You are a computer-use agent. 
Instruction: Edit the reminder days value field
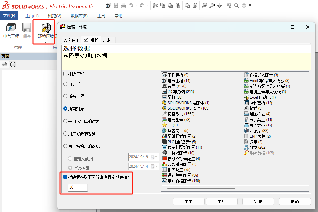(78, 187)
